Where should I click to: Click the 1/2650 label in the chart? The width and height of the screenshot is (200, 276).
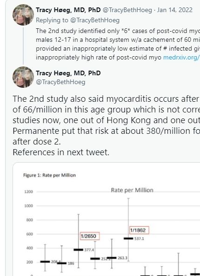(90, 236)
